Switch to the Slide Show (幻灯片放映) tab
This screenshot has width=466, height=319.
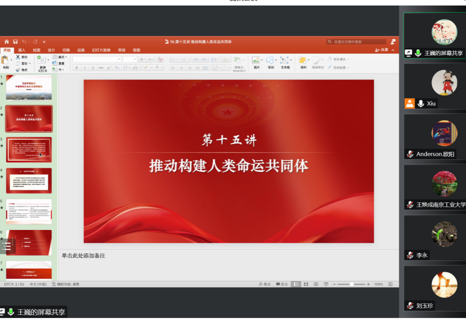tap(101, 50)
